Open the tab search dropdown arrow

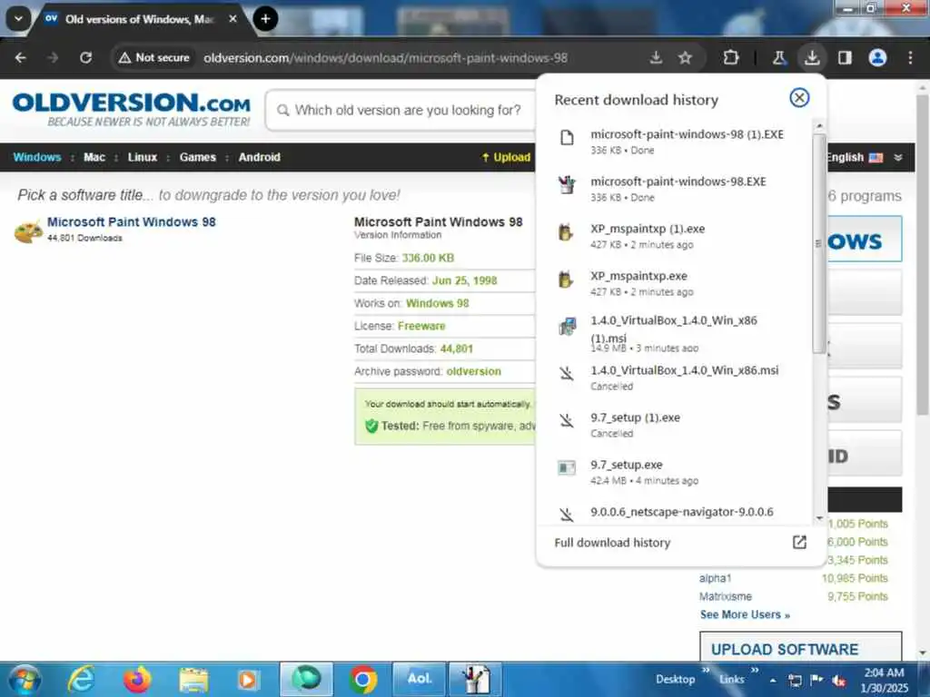coord(18,19)
